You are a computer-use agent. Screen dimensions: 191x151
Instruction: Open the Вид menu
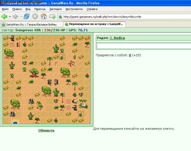28,9
